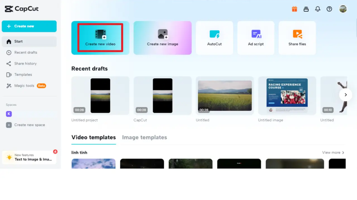This screenshot has width=357, height=200.
Task: Open Share history in the sidebar
Action: point(29,64)
